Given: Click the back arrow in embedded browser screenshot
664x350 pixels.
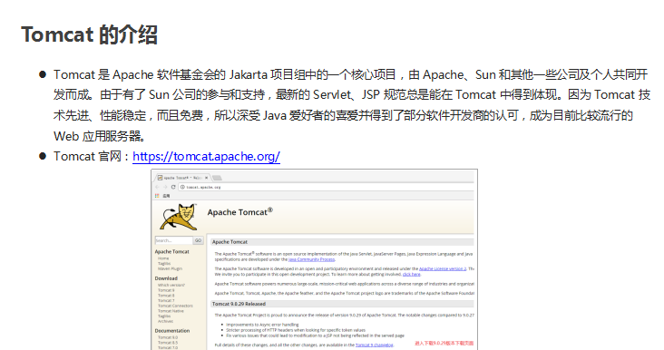Looking at the screenshot, I should pos(157,187).
